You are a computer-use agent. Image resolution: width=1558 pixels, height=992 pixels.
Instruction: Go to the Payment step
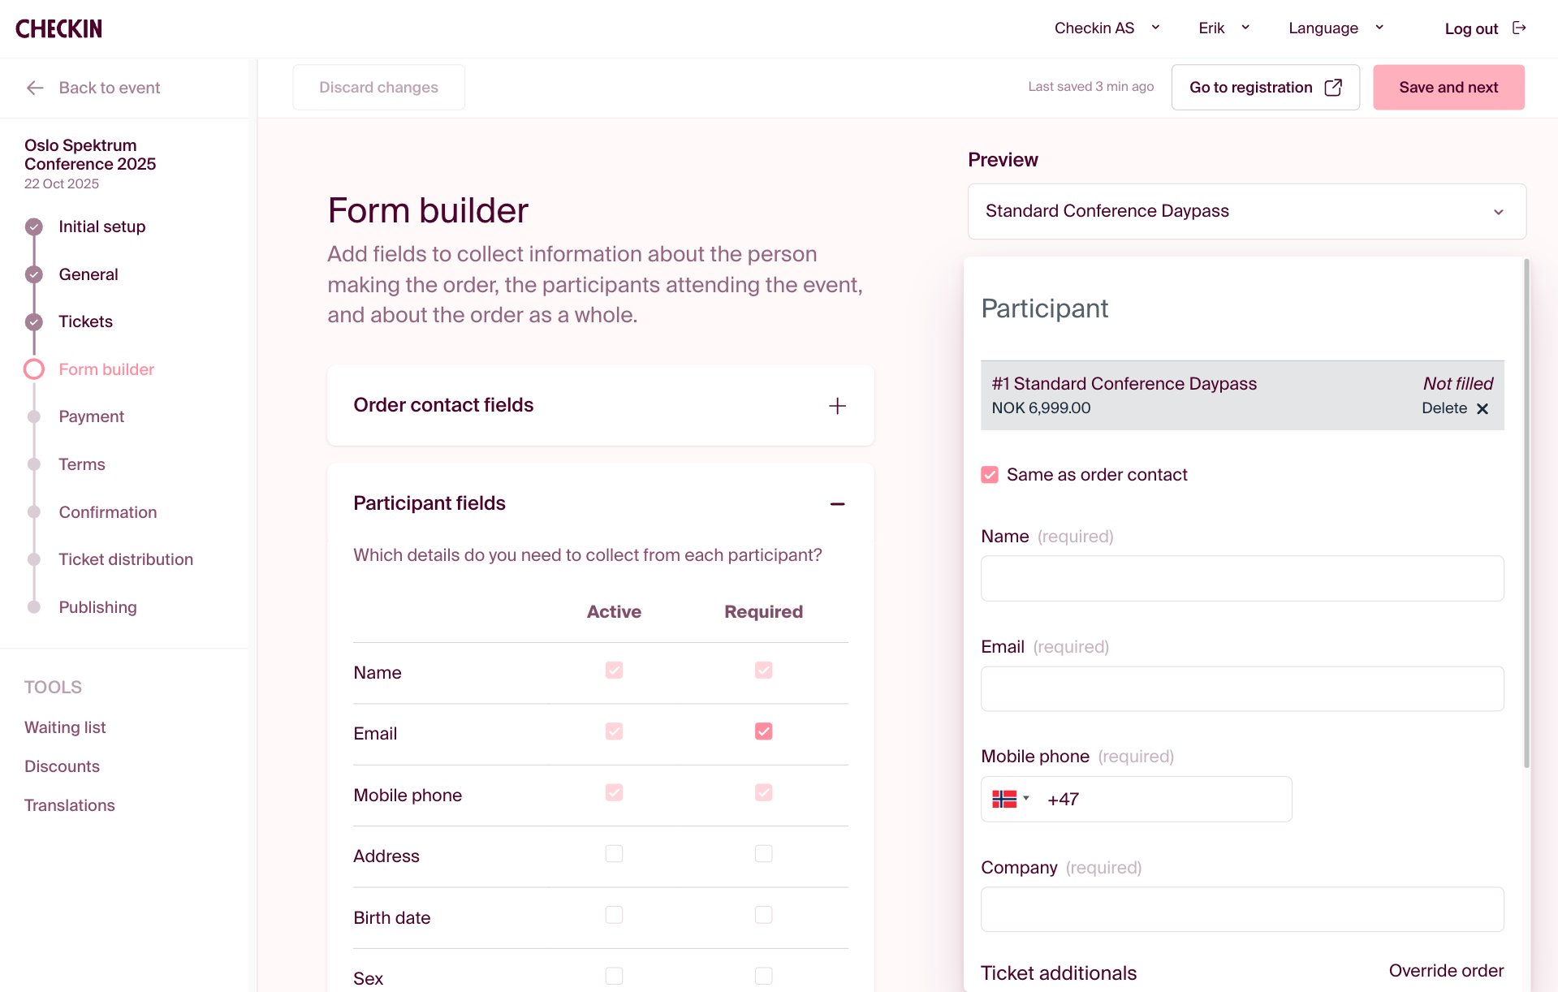(91, 416)
